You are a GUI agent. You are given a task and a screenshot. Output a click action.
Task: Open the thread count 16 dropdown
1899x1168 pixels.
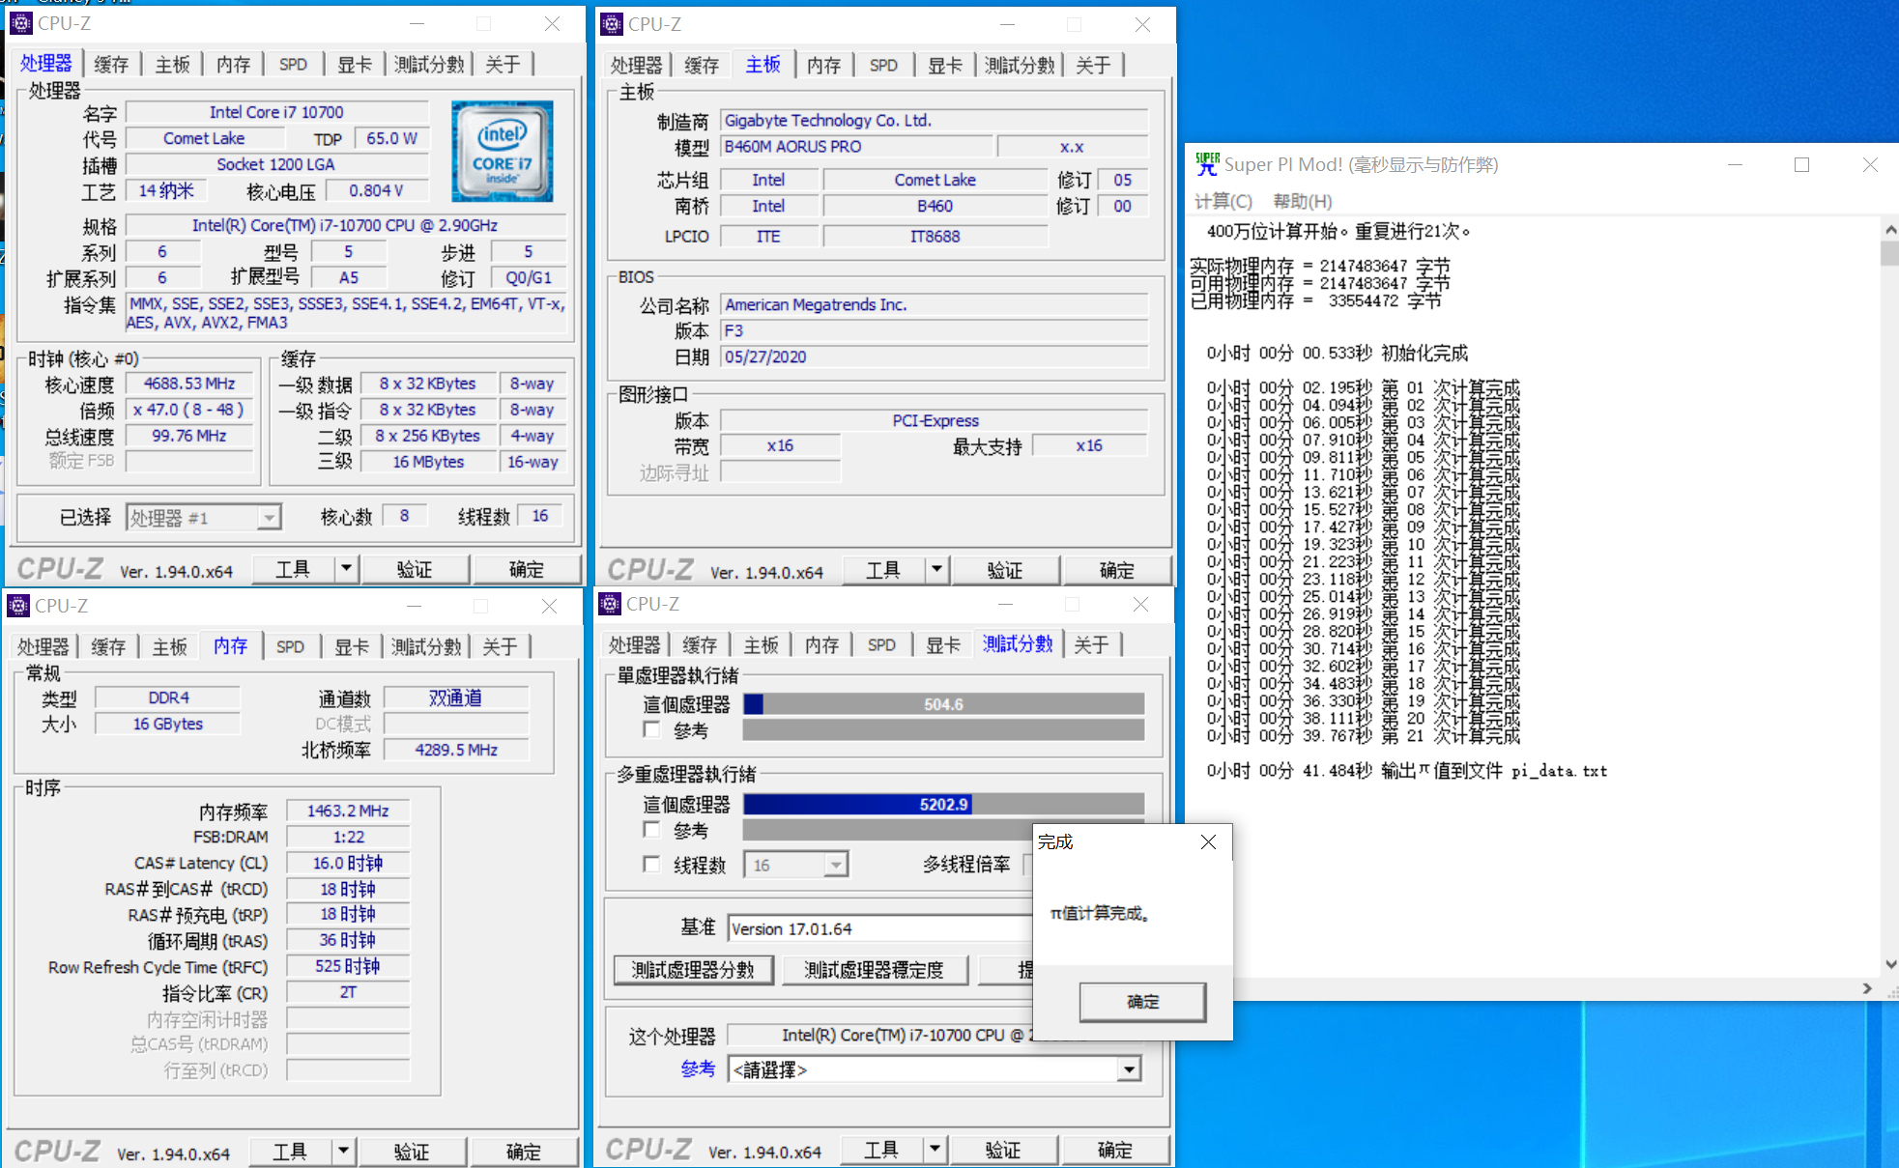[x=836, y=865]
